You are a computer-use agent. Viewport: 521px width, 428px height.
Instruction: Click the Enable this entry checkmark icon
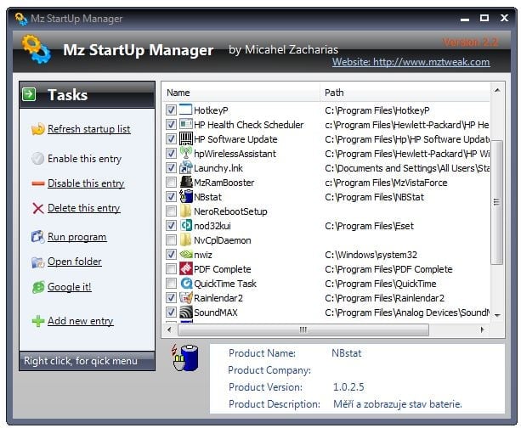point(38,159)
